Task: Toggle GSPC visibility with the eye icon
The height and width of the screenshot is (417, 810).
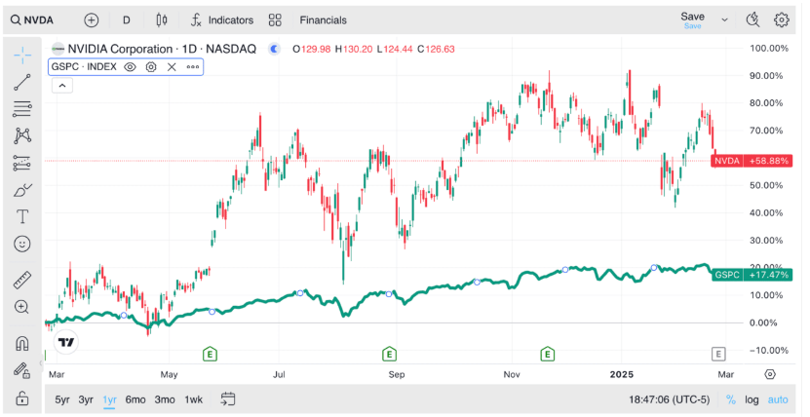Action: pyautogui.click(x=131, y=67)
